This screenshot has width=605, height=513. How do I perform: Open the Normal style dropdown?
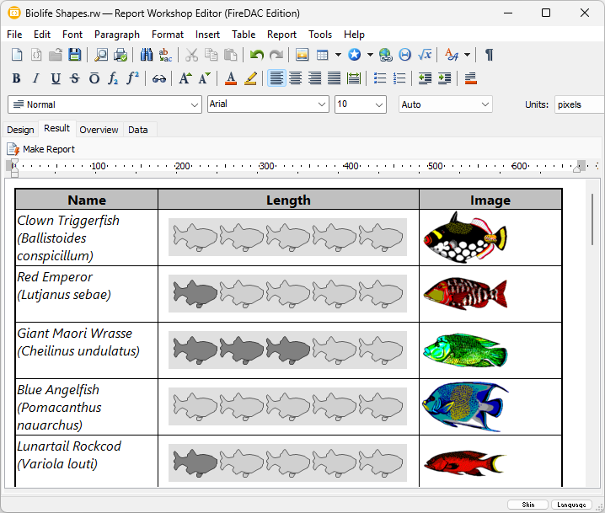[x=104, y=104]
